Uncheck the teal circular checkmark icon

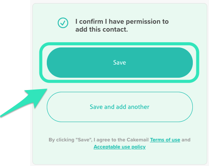[63, 23]
